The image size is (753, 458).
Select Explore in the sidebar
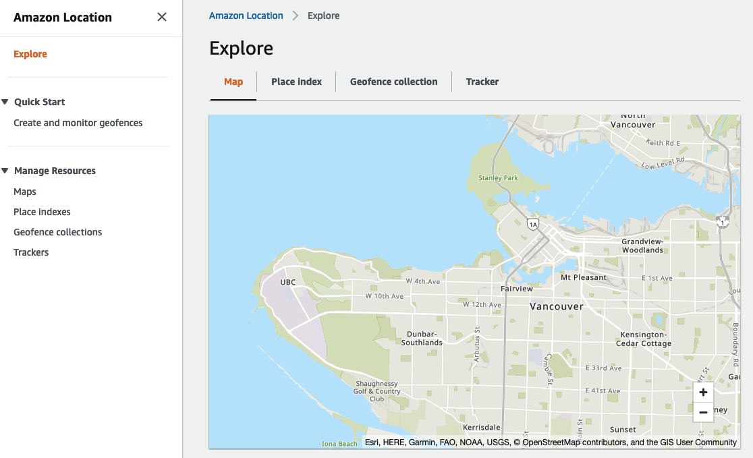click(x=30, y=54)
